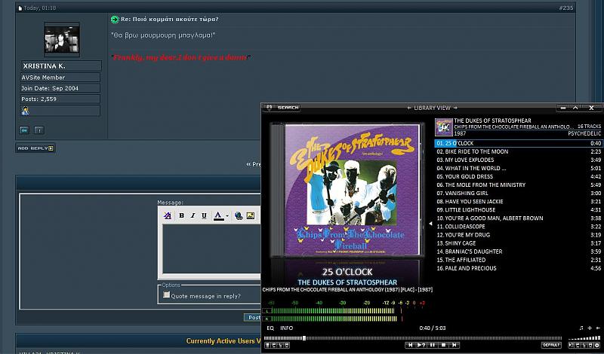Toggle underline formatting in forum editor

click(204, 215)
